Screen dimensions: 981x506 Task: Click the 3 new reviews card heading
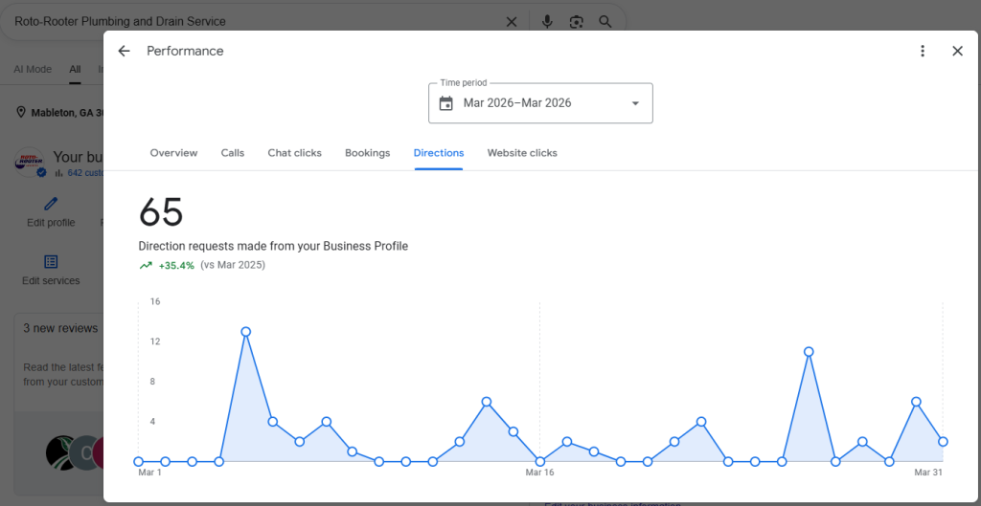[x=60, y=328]
